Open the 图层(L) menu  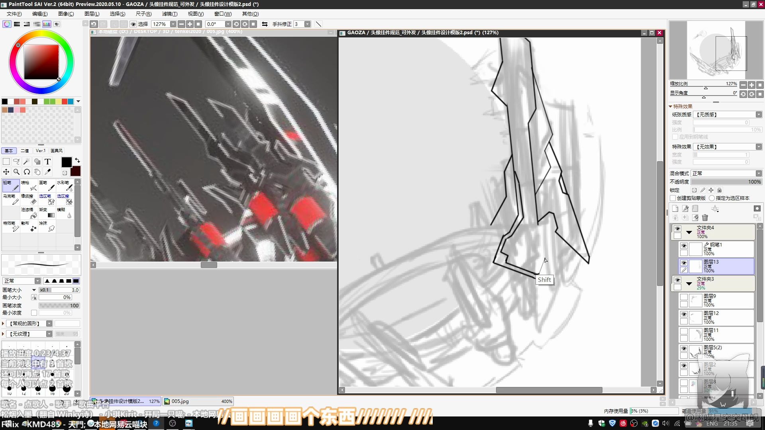pos(92,14)
